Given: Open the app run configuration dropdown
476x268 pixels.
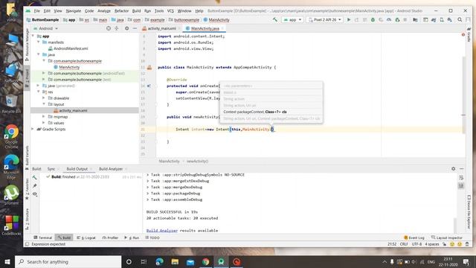Looking at the screenshot, I should click(292, 20).
